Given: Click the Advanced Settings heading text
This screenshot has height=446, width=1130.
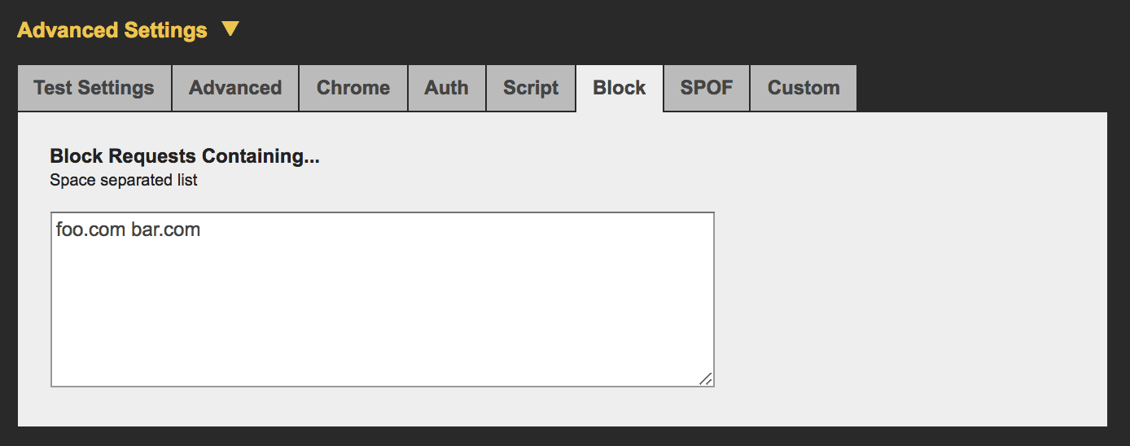Looking at the screenshot, I should pos(112,30).
